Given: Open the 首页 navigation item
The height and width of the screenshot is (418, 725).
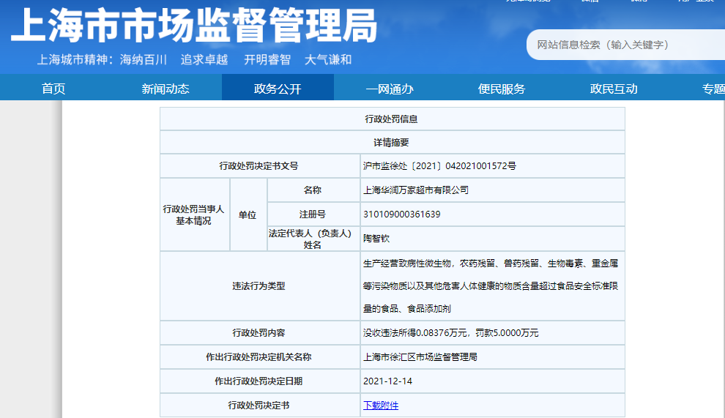Looking at the screenshot, I should 53,89.
